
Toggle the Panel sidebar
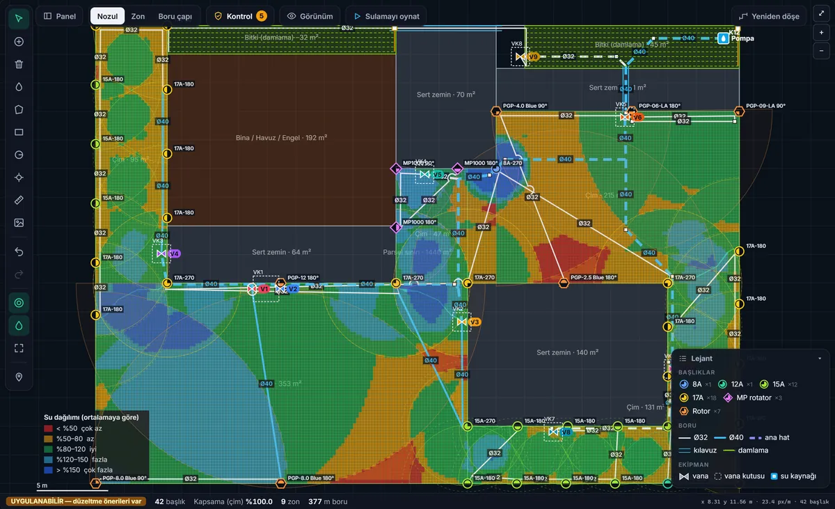(60, 16)
